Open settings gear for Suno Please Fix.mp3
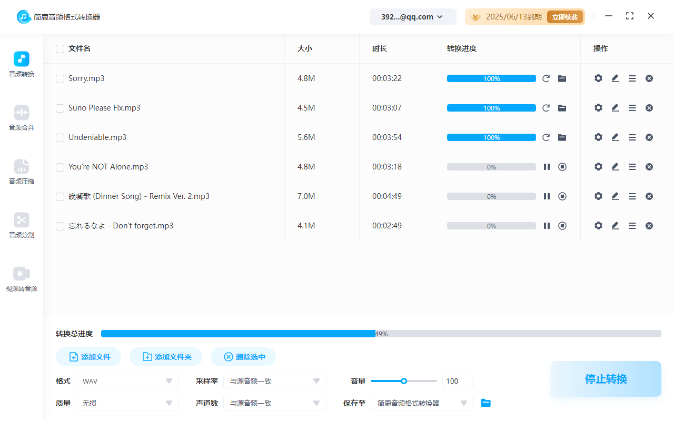 coord(598,107)
